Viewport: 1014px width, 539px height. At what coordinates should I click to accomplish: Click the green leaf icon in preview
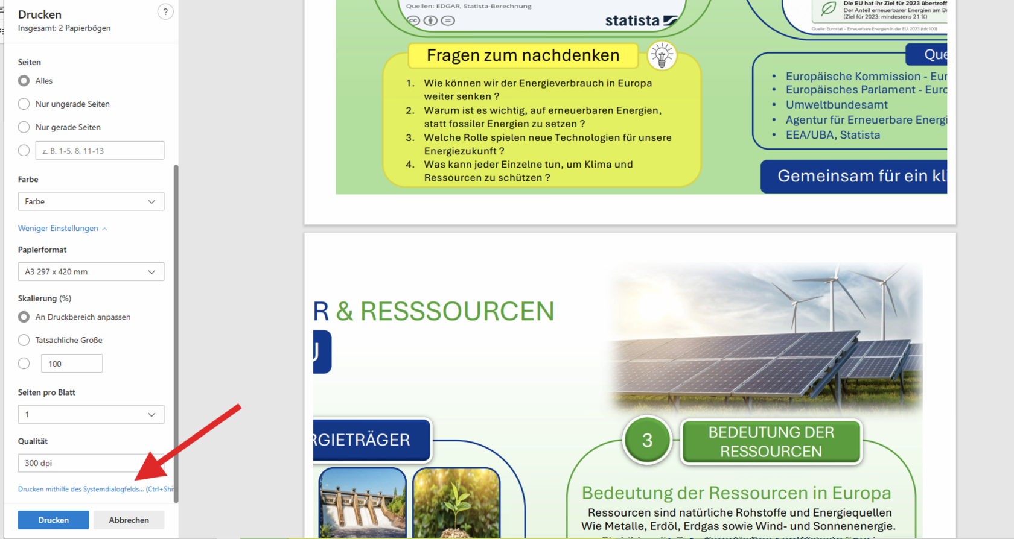pos(828,9)
